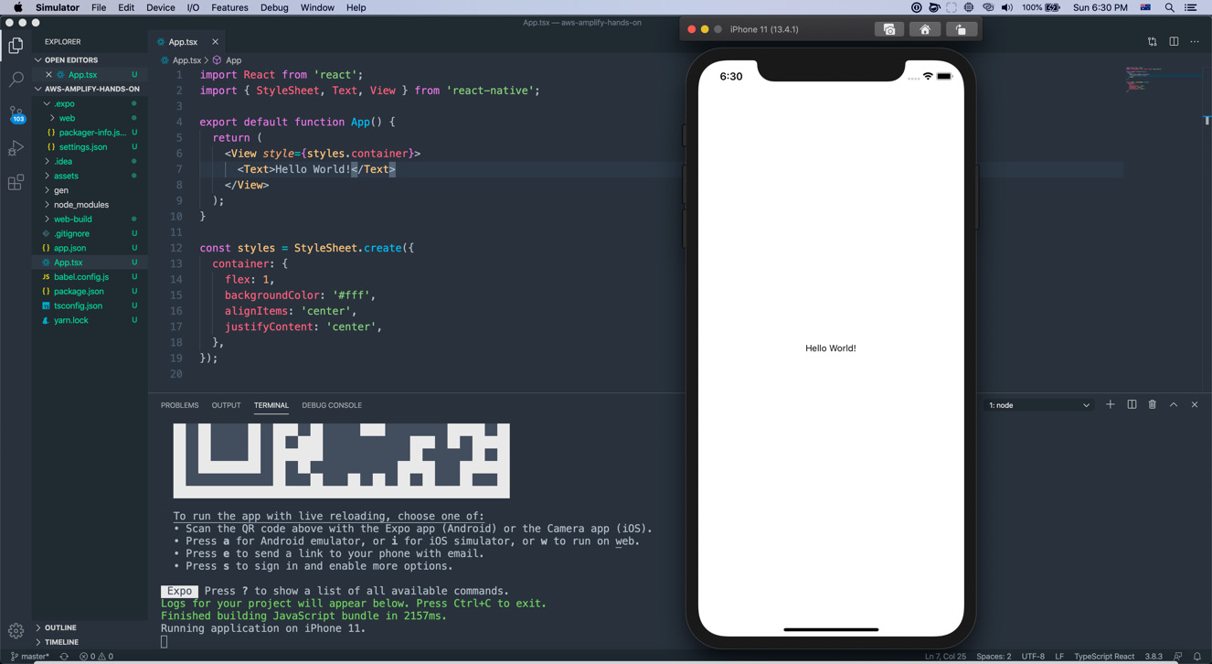Open the Features menu
Image resolution: width=1212 pixels, height=664 pixels.
coord(229,7)
